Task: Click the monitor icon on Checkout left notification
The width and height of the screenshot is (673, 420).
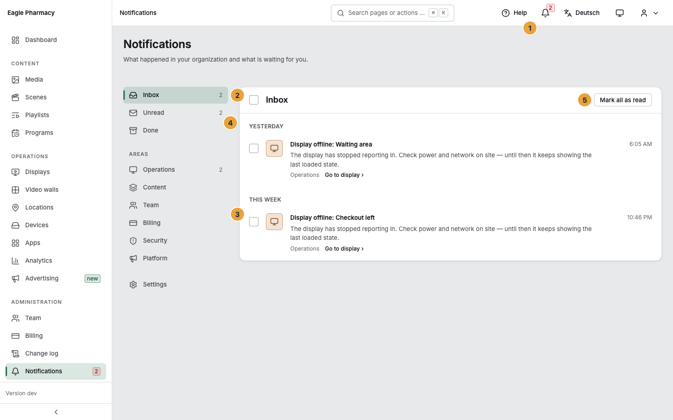Action: (274, 222)
